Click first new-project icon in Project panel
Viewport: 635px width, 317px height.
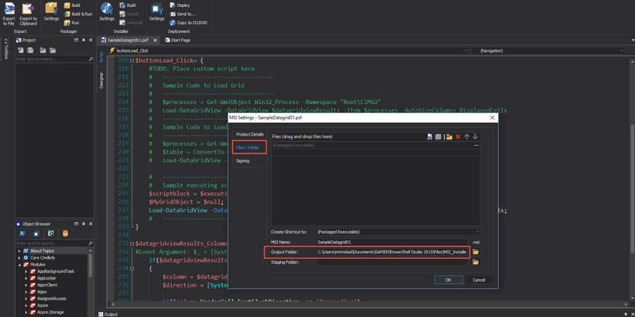pos(20,50)
